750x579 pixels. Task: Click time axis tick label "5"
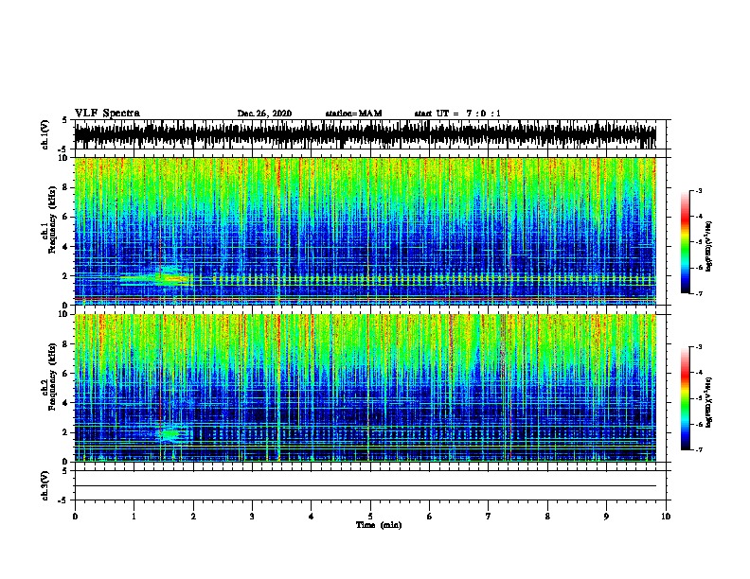pos(370,517)
